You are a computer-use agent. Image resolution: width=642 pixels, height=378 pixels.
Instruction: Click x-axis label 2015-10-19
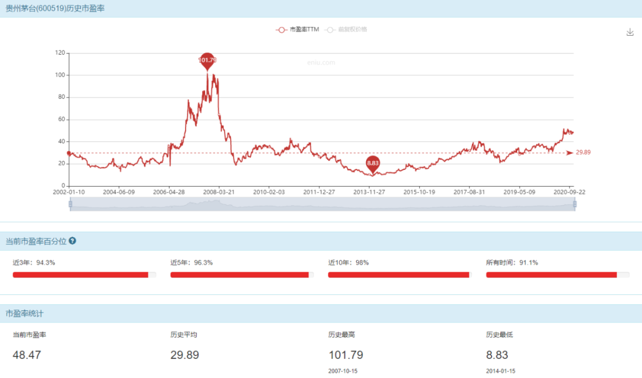pos(419,192)
